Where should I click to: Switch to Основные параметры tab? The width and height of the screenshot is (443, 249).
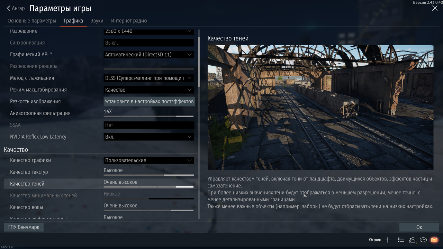[x=32, y=21]
